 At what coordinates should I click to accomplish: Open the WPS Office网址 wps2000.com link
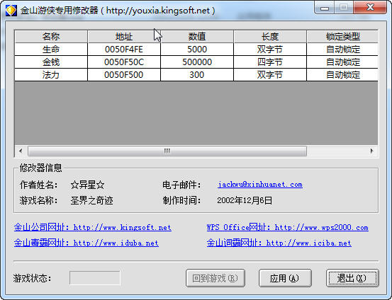[288, 227]
